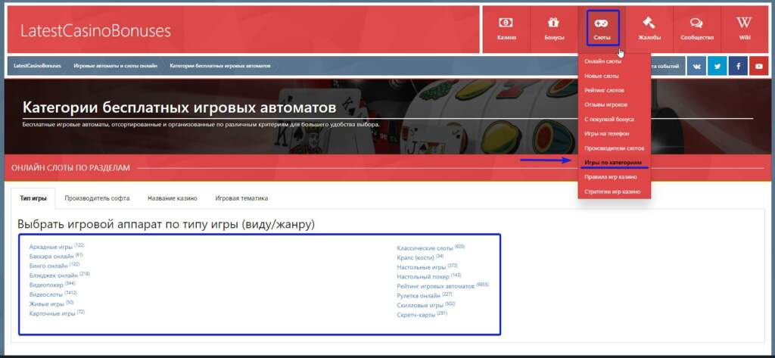Choose Производители слотов from dropdown
The width and height of the screenshot is (775, 358).
[x=615, y=148]
